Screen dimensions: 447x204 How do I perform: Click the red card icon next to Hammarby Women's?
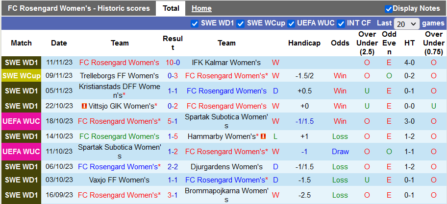263,136
